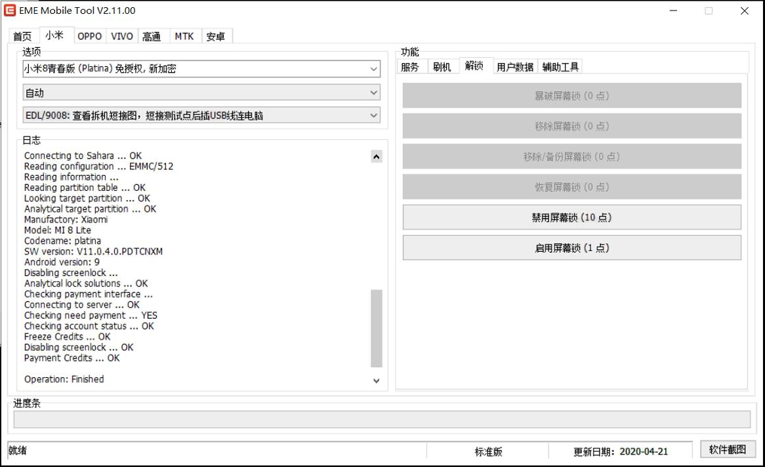This screenshot has height=467, width=765.
Task: Click log line 'Checking payment interface ...'
Action: tap(89, 294)
